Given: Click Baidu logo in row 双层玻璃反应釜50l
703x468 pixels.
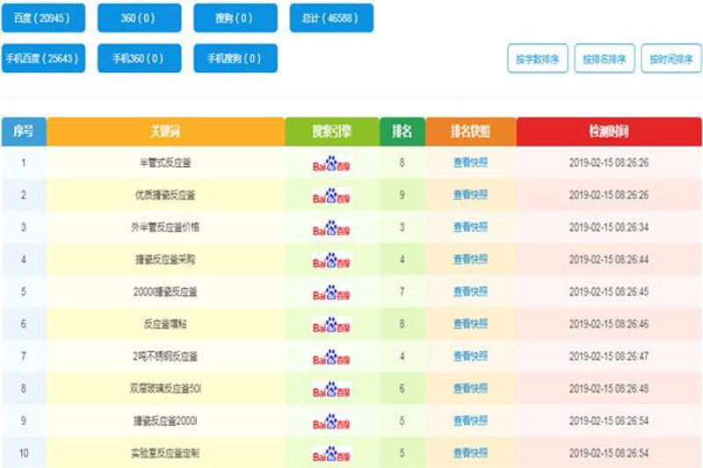Looking at the screenshot, I should click(x=331, y=390).
